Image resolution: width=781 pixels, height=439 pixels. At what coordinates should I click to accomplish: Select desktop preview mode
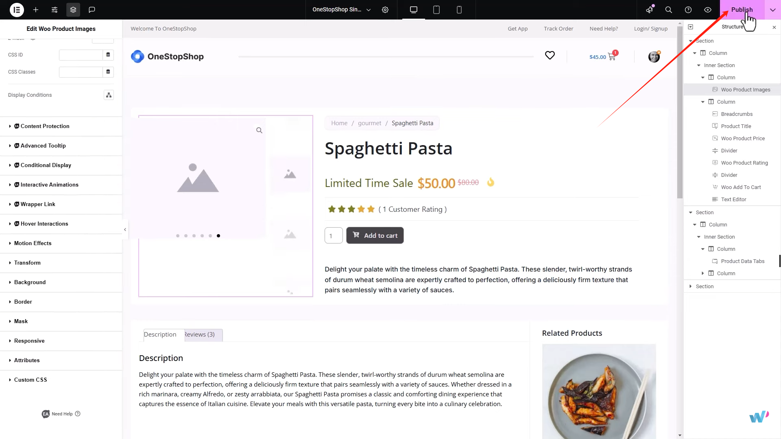pyautogui.click(x=413, y=10)
